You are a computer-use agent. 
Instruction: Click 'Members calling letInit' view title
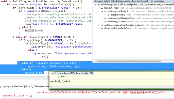coord(129,1)
